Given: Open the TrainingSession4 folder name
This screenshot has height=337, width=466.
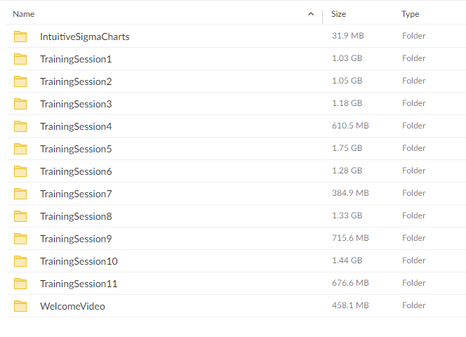Looking at the screenshot, I should [76, 126].
